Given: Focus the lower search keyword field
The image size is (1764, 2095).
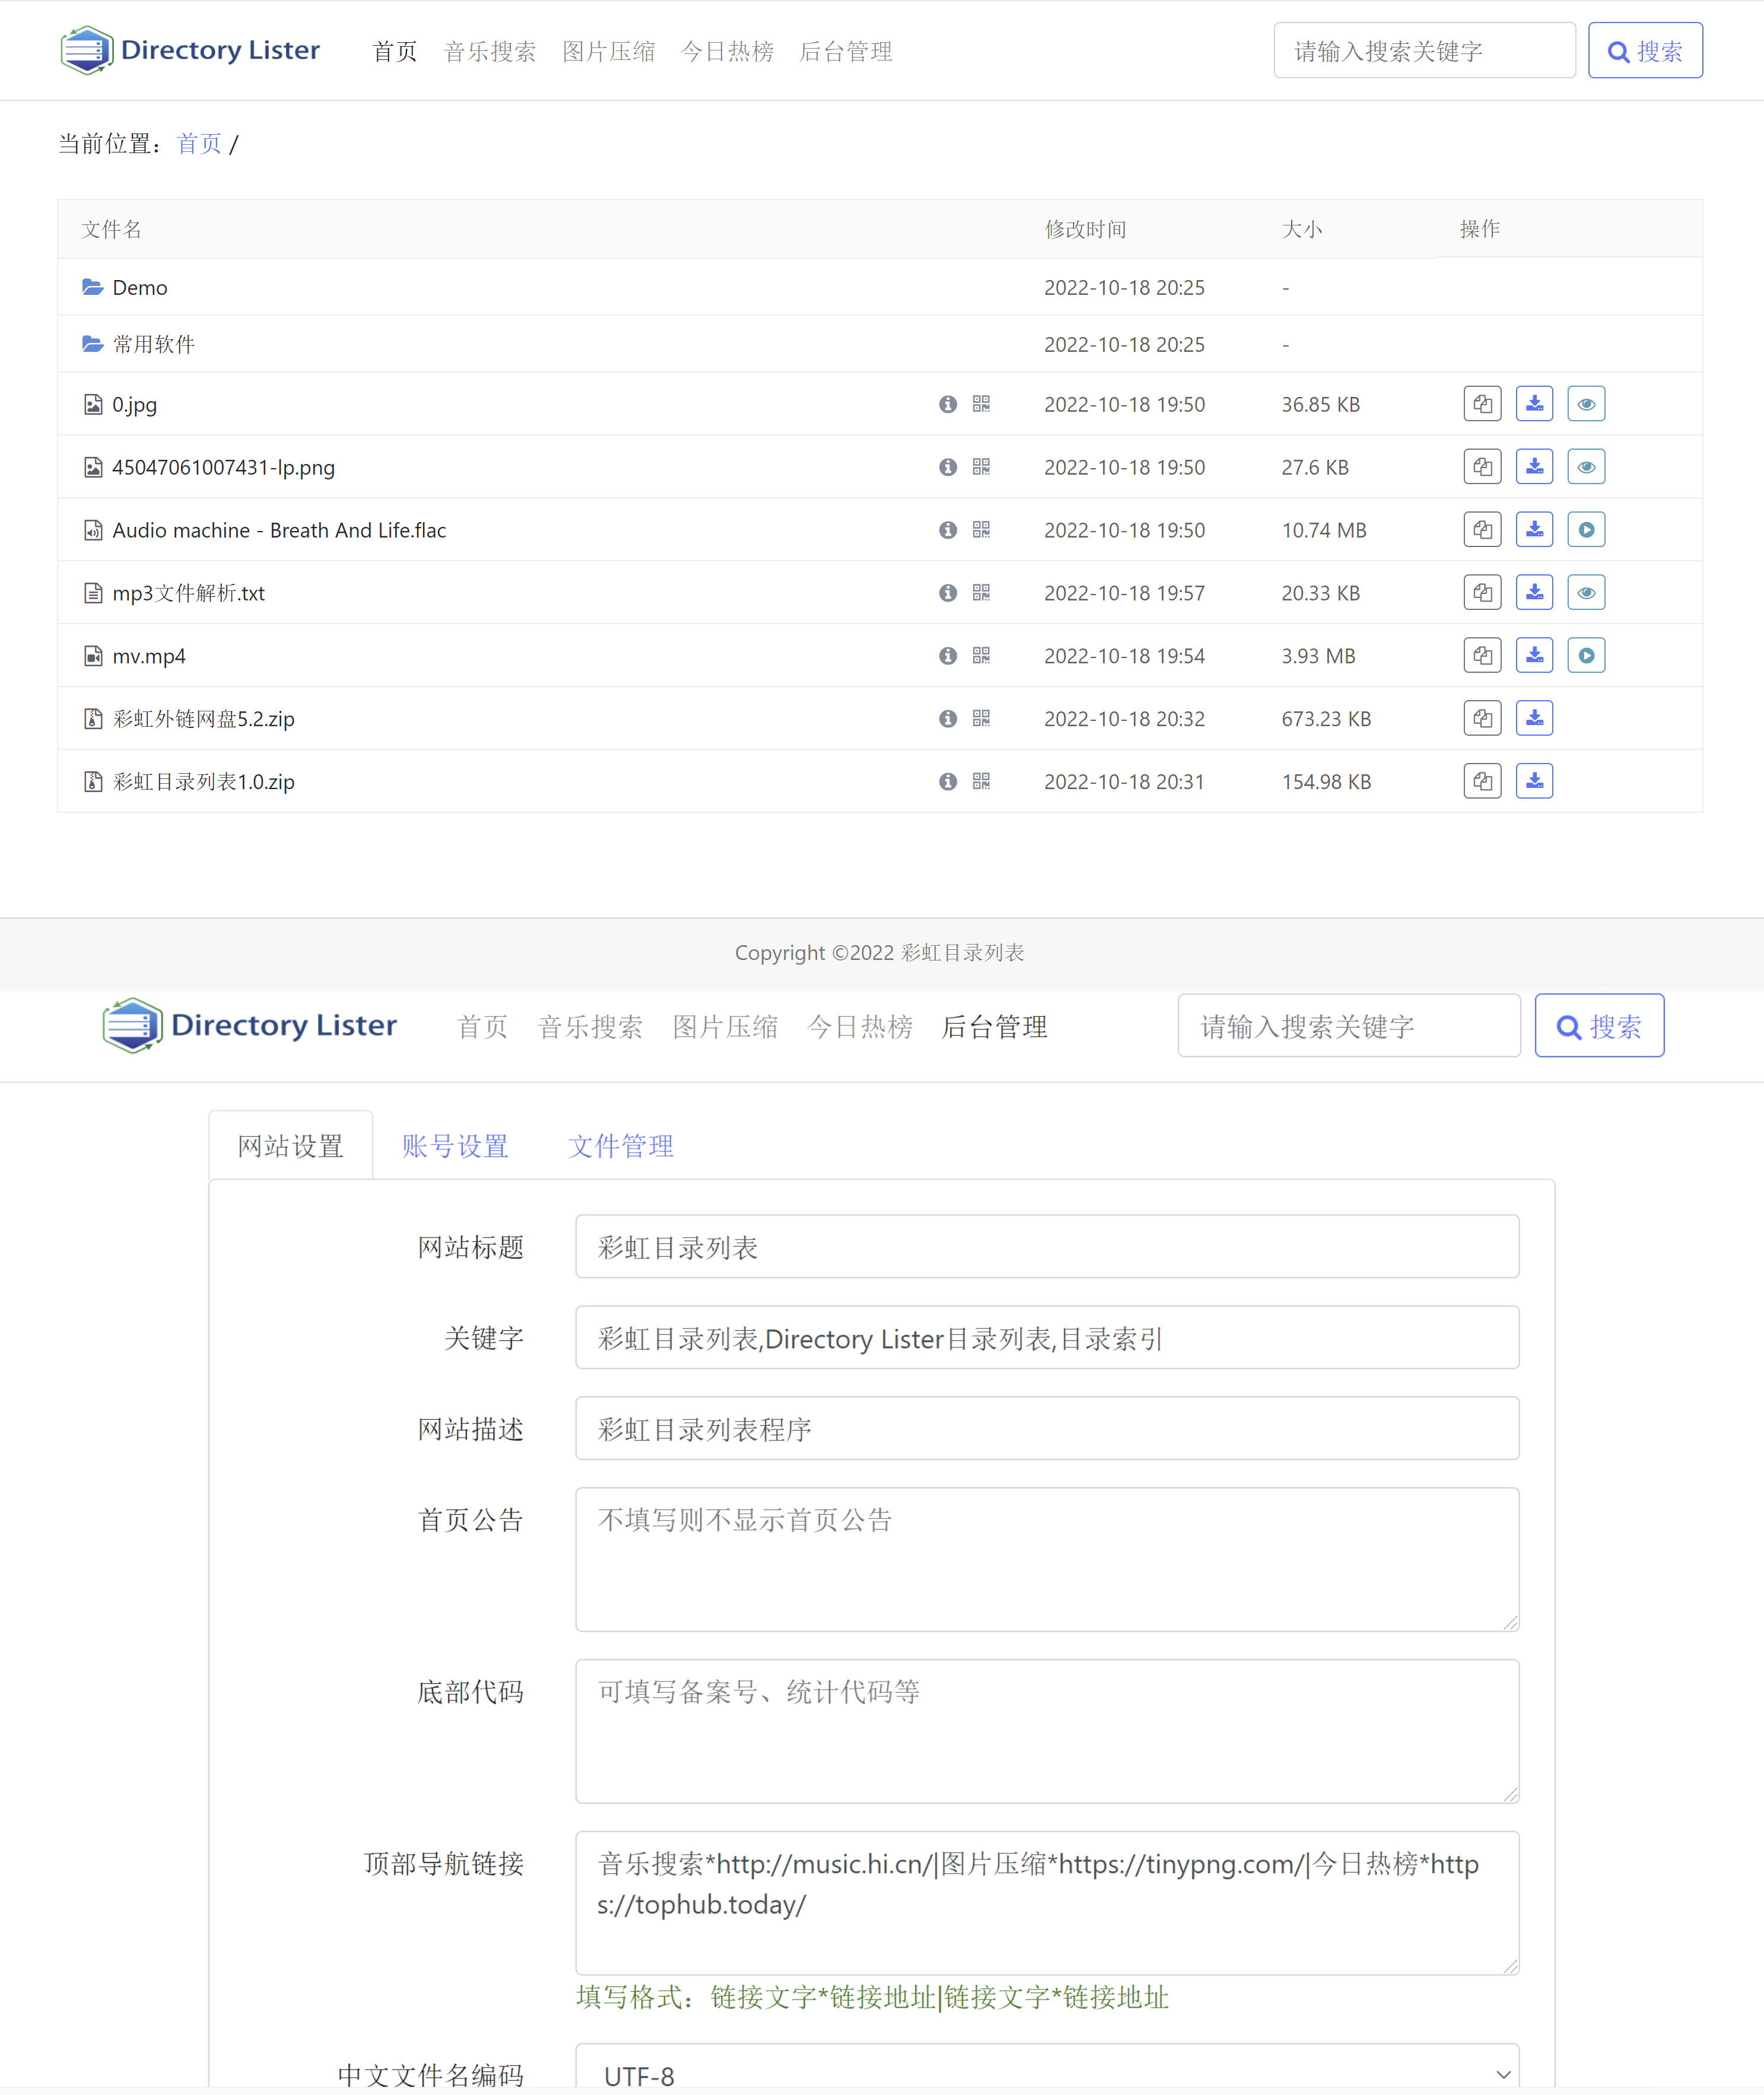Looking at the screenshot, I should click(x=1349, y=1026).
